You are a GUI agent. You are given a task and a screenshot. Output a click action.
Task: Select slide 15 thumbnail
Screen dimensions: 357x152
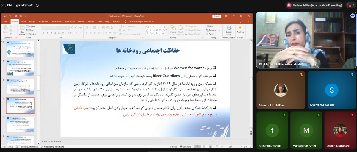[20, 87]
